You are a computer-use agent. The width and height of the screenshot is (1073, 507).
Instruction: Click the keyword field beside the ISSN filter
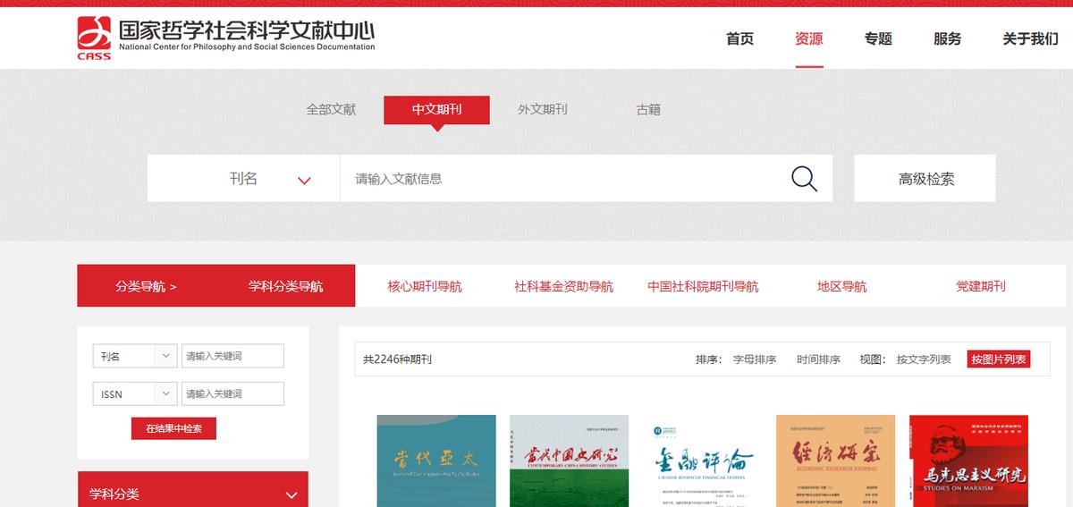click(x=232, y=393)
